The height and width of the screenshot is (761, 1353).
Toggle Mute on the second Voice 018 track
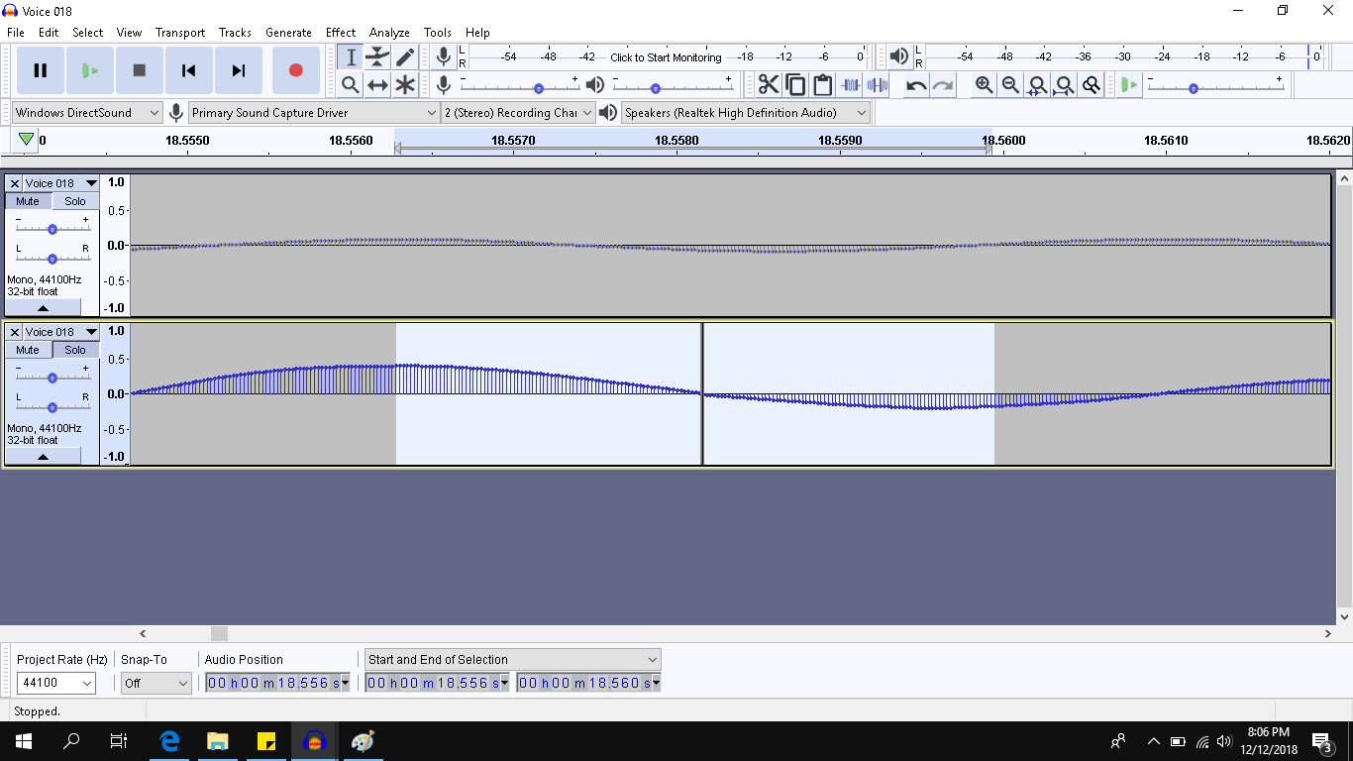(x=28, y=350)
